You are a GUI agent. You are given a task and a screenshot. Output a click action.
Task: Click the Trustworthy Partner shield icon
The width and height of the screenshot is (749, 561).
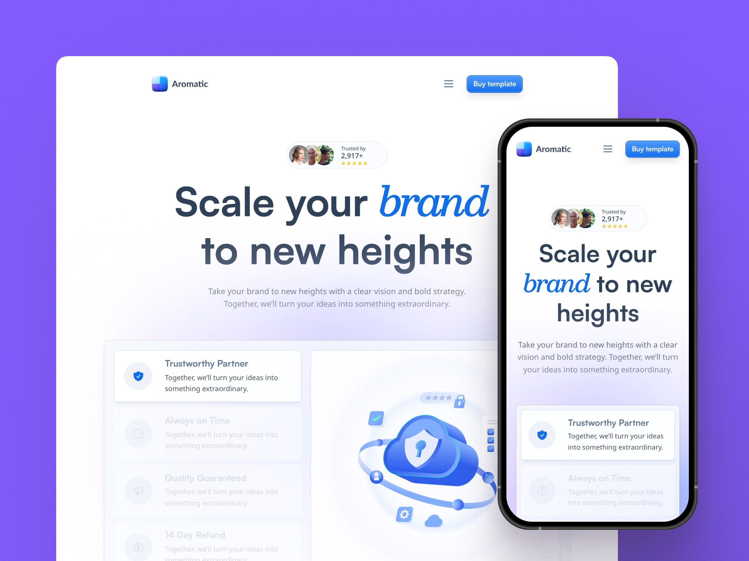pos(138,376)
